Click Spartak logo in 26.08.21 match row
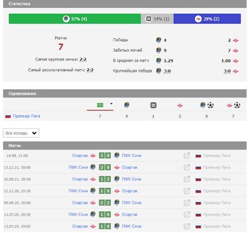 93,179
